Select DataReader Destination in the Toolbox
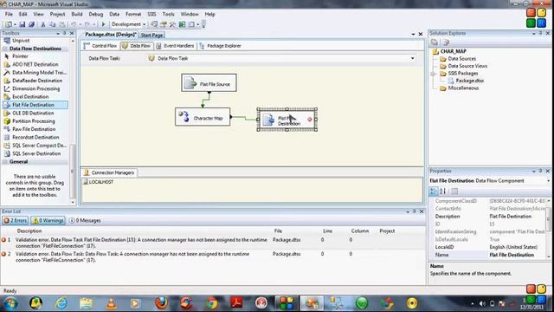Viewport: 554px width, 312px height. tap(35, 81)
